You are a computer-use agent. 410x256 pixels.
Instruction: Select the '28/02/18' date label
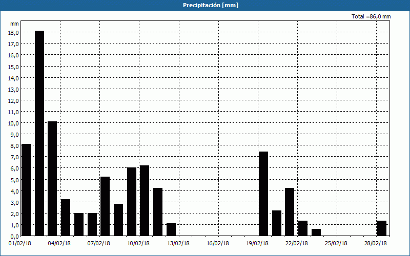(x=376, y=244)
